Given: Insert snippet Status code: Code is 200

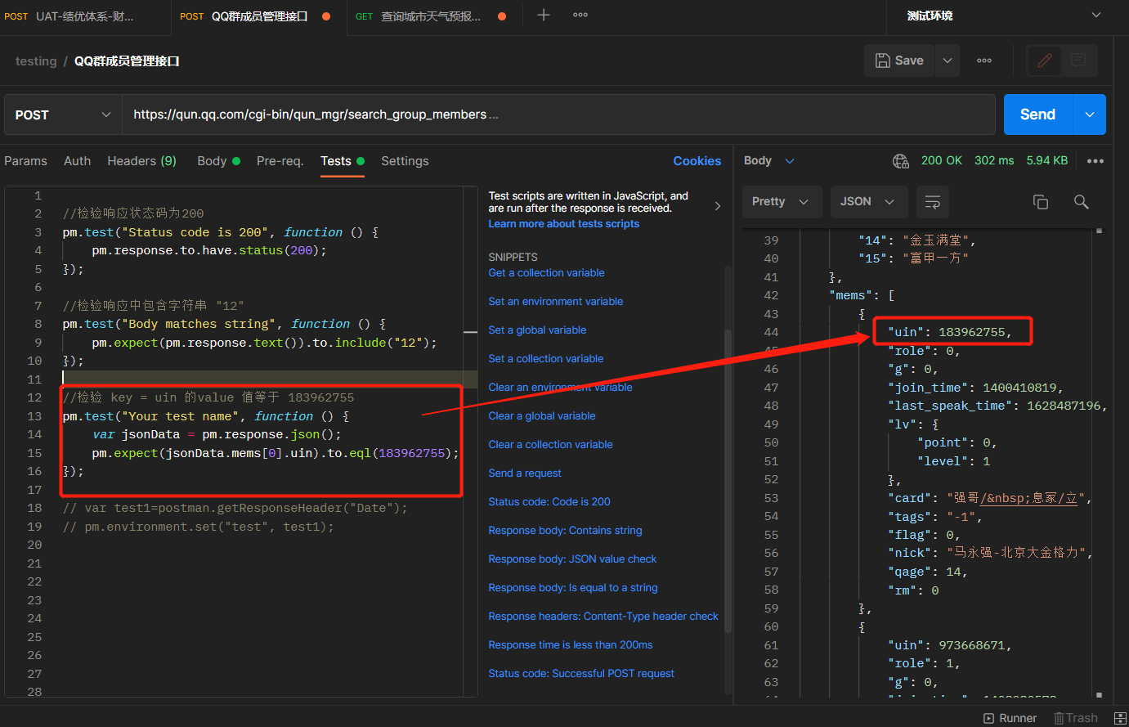Looking at the screenshot, I should tap(549, 502).
